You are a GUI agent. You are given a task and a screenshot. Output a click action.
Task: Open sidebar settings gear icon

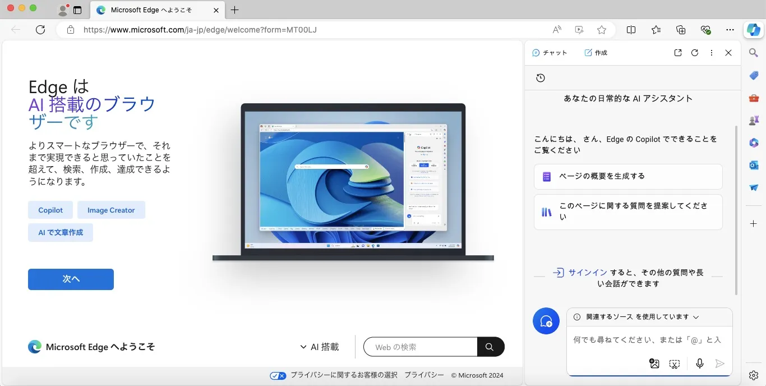pyautogui.click(x=754, y=375)
